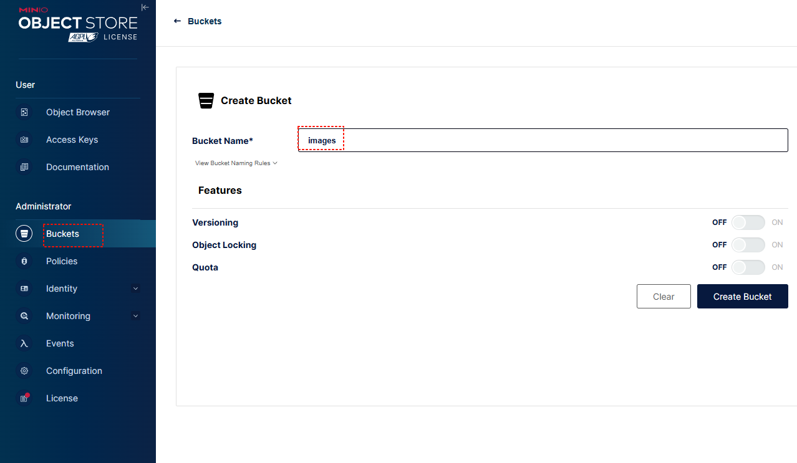Click the Access Keys sidebar icon
This screenshot has height=463, width=797.
(x=24, y=140)
